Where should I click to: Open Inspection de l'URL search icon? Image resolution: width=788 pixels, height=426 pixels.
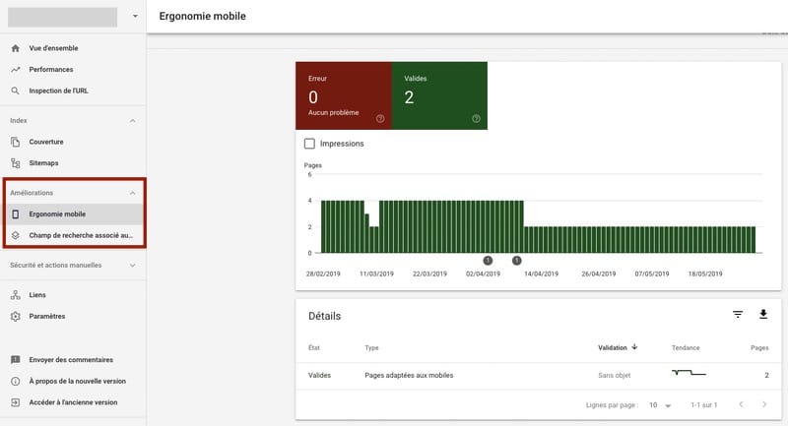point(16,91)
